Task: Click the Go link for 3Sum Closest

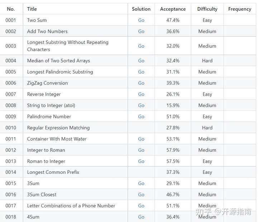Action: (141, 195)
